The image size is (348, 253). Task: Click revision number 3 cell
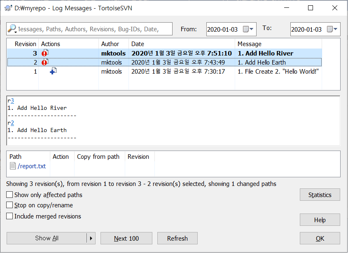[x=35, y=53]
